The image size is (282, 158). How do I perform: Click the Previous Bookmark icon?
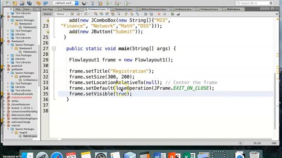(126, 14)
